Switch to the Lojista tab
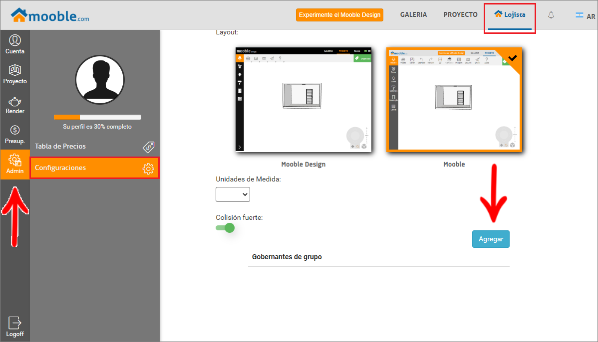 coord(510,15)
